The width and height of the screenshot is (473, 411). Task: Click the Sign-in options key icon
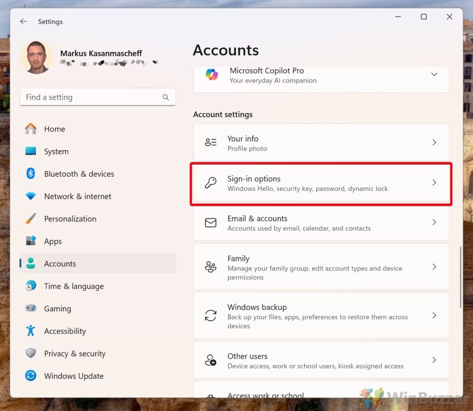(x=210, y=182)
